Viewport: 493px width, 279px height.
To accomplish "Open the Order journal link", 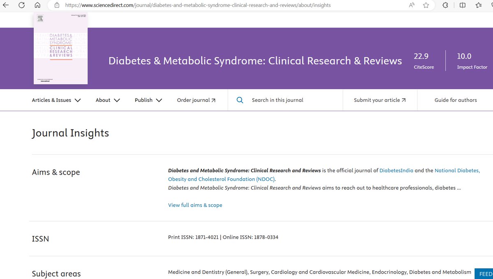I will (196, 100).
